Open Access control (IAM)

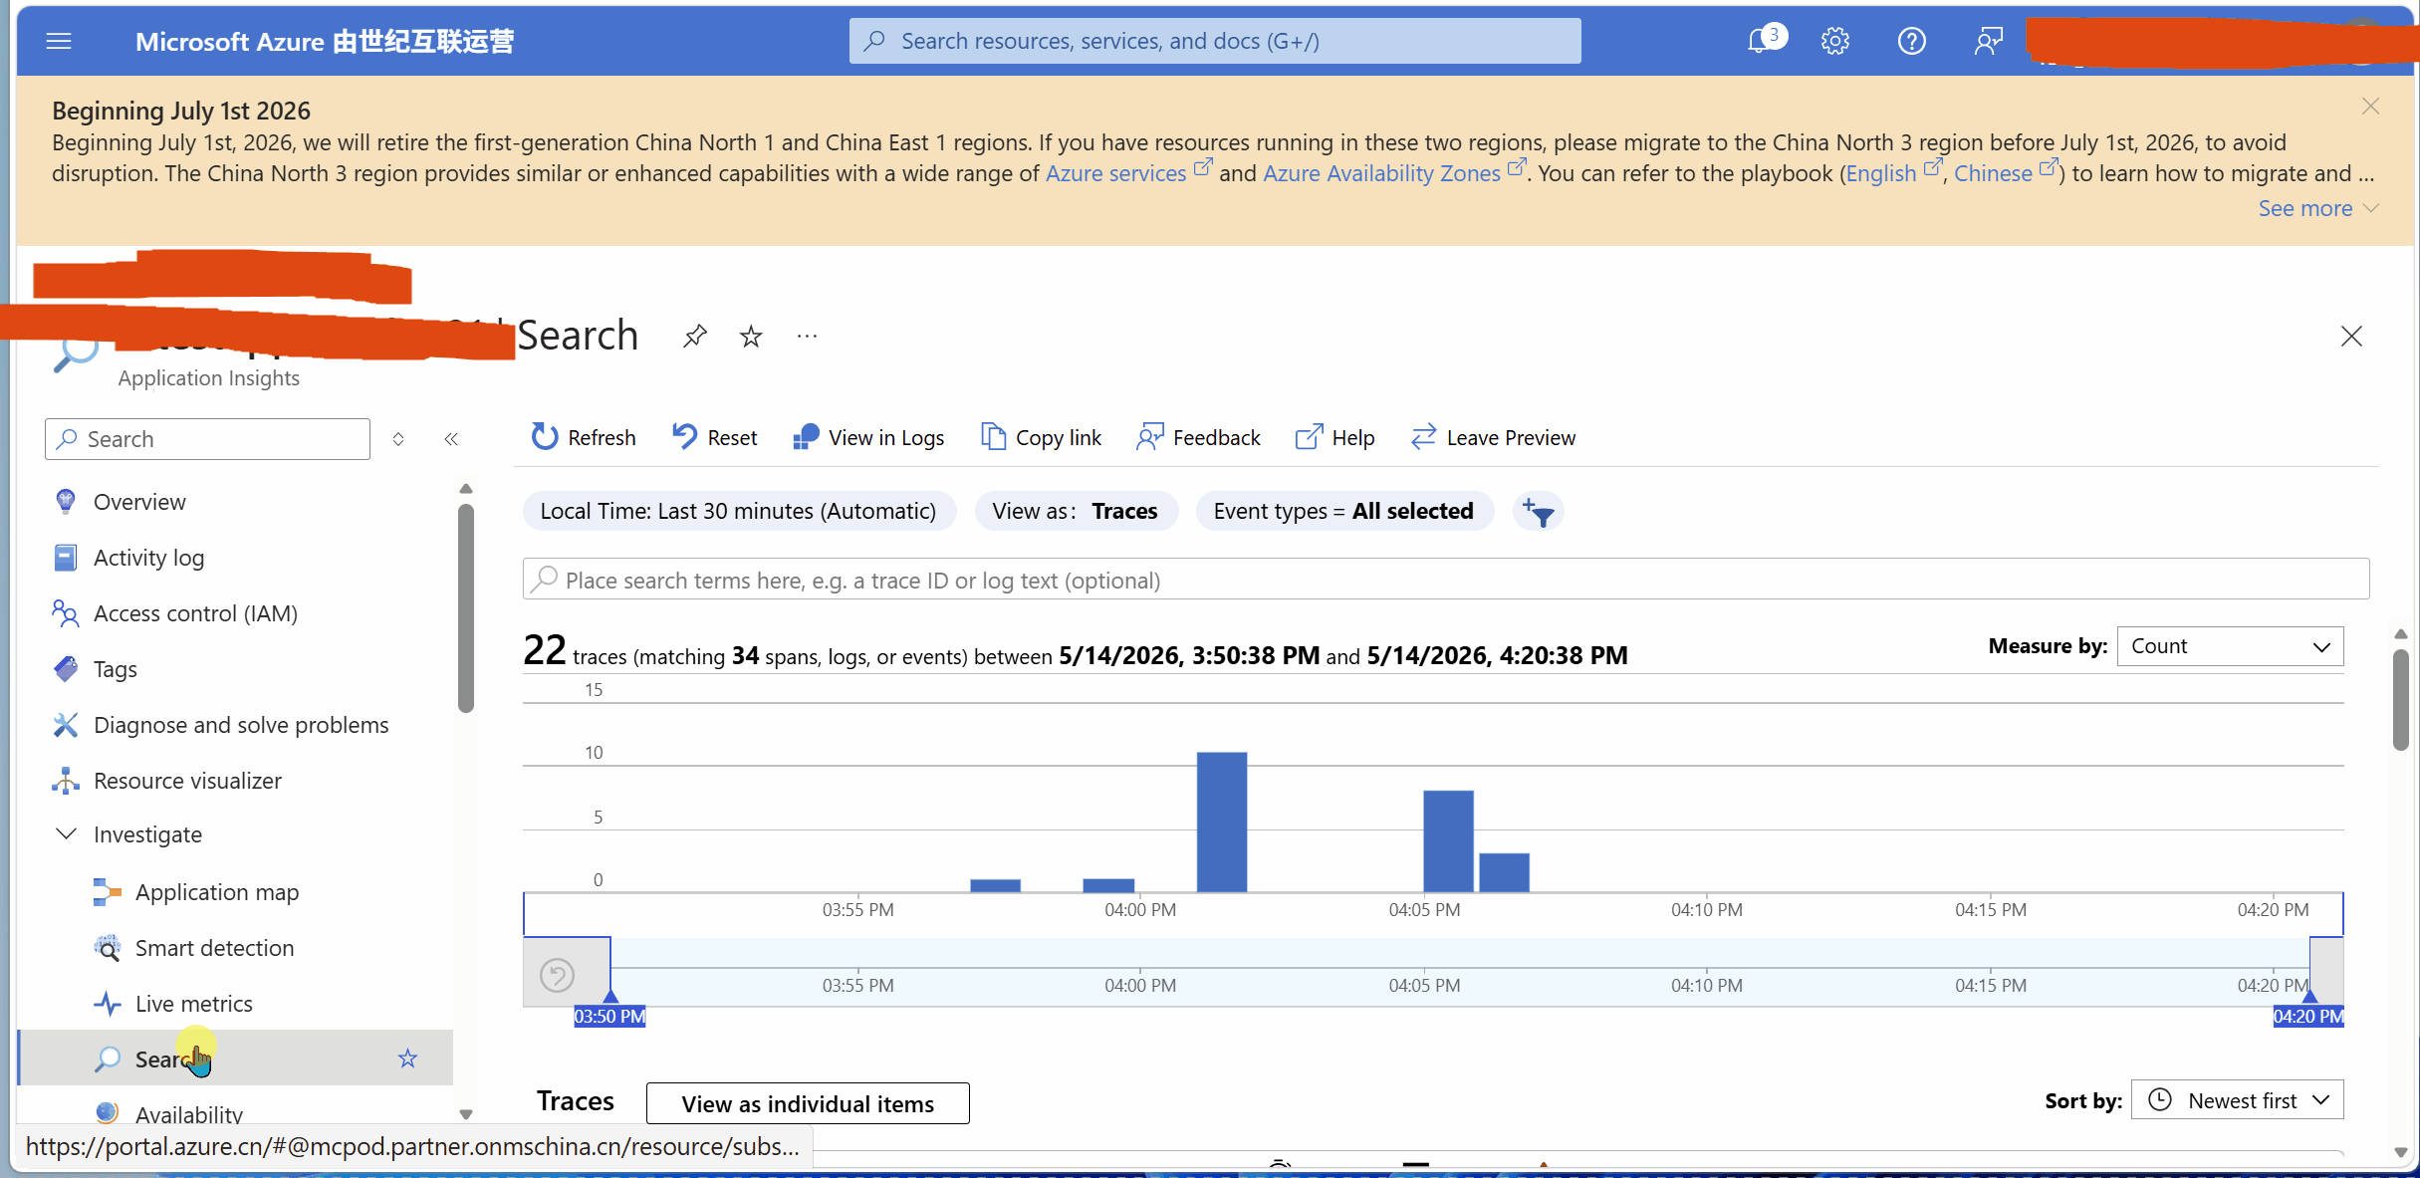(x=195, y=613)
